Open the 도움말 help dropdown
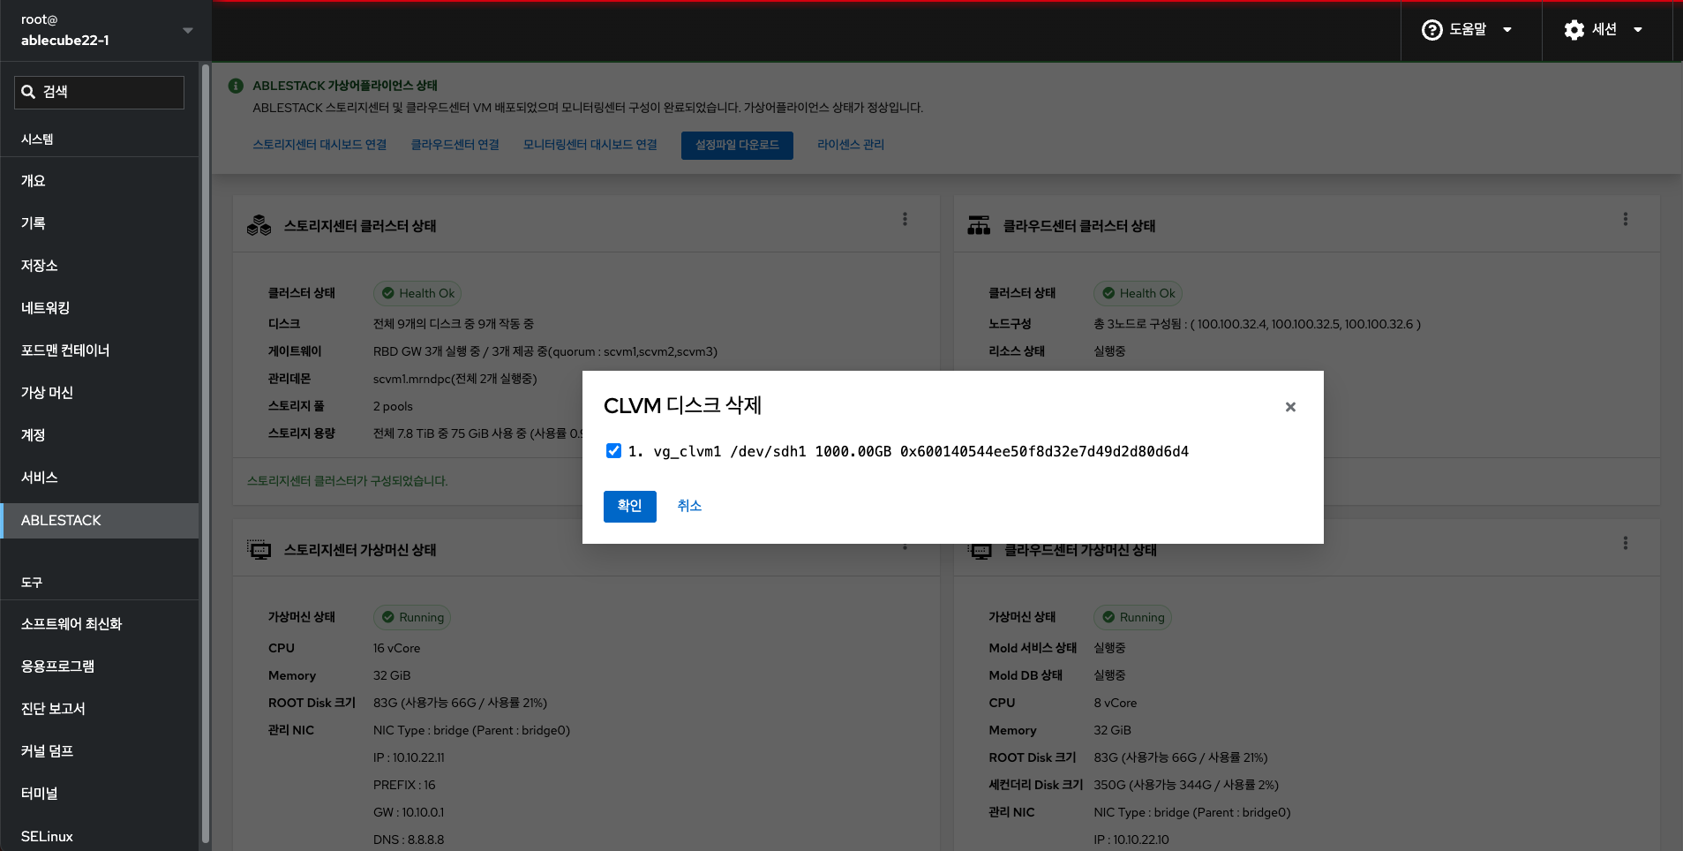1683x851 pixels. [1469, 30]
